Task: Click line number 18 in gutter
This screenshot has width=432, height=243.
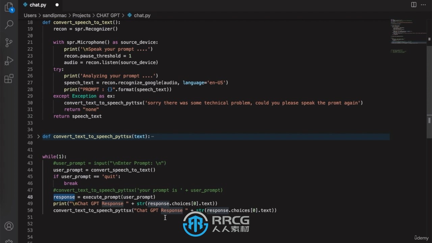Action: coord(30,22)
